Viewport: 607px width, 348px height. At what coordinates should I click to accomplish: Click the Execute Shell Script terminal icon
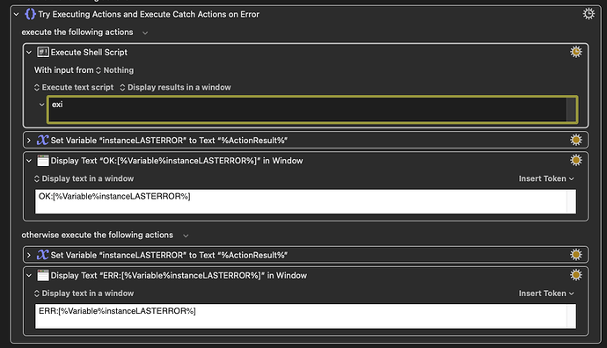coord(43,52)
